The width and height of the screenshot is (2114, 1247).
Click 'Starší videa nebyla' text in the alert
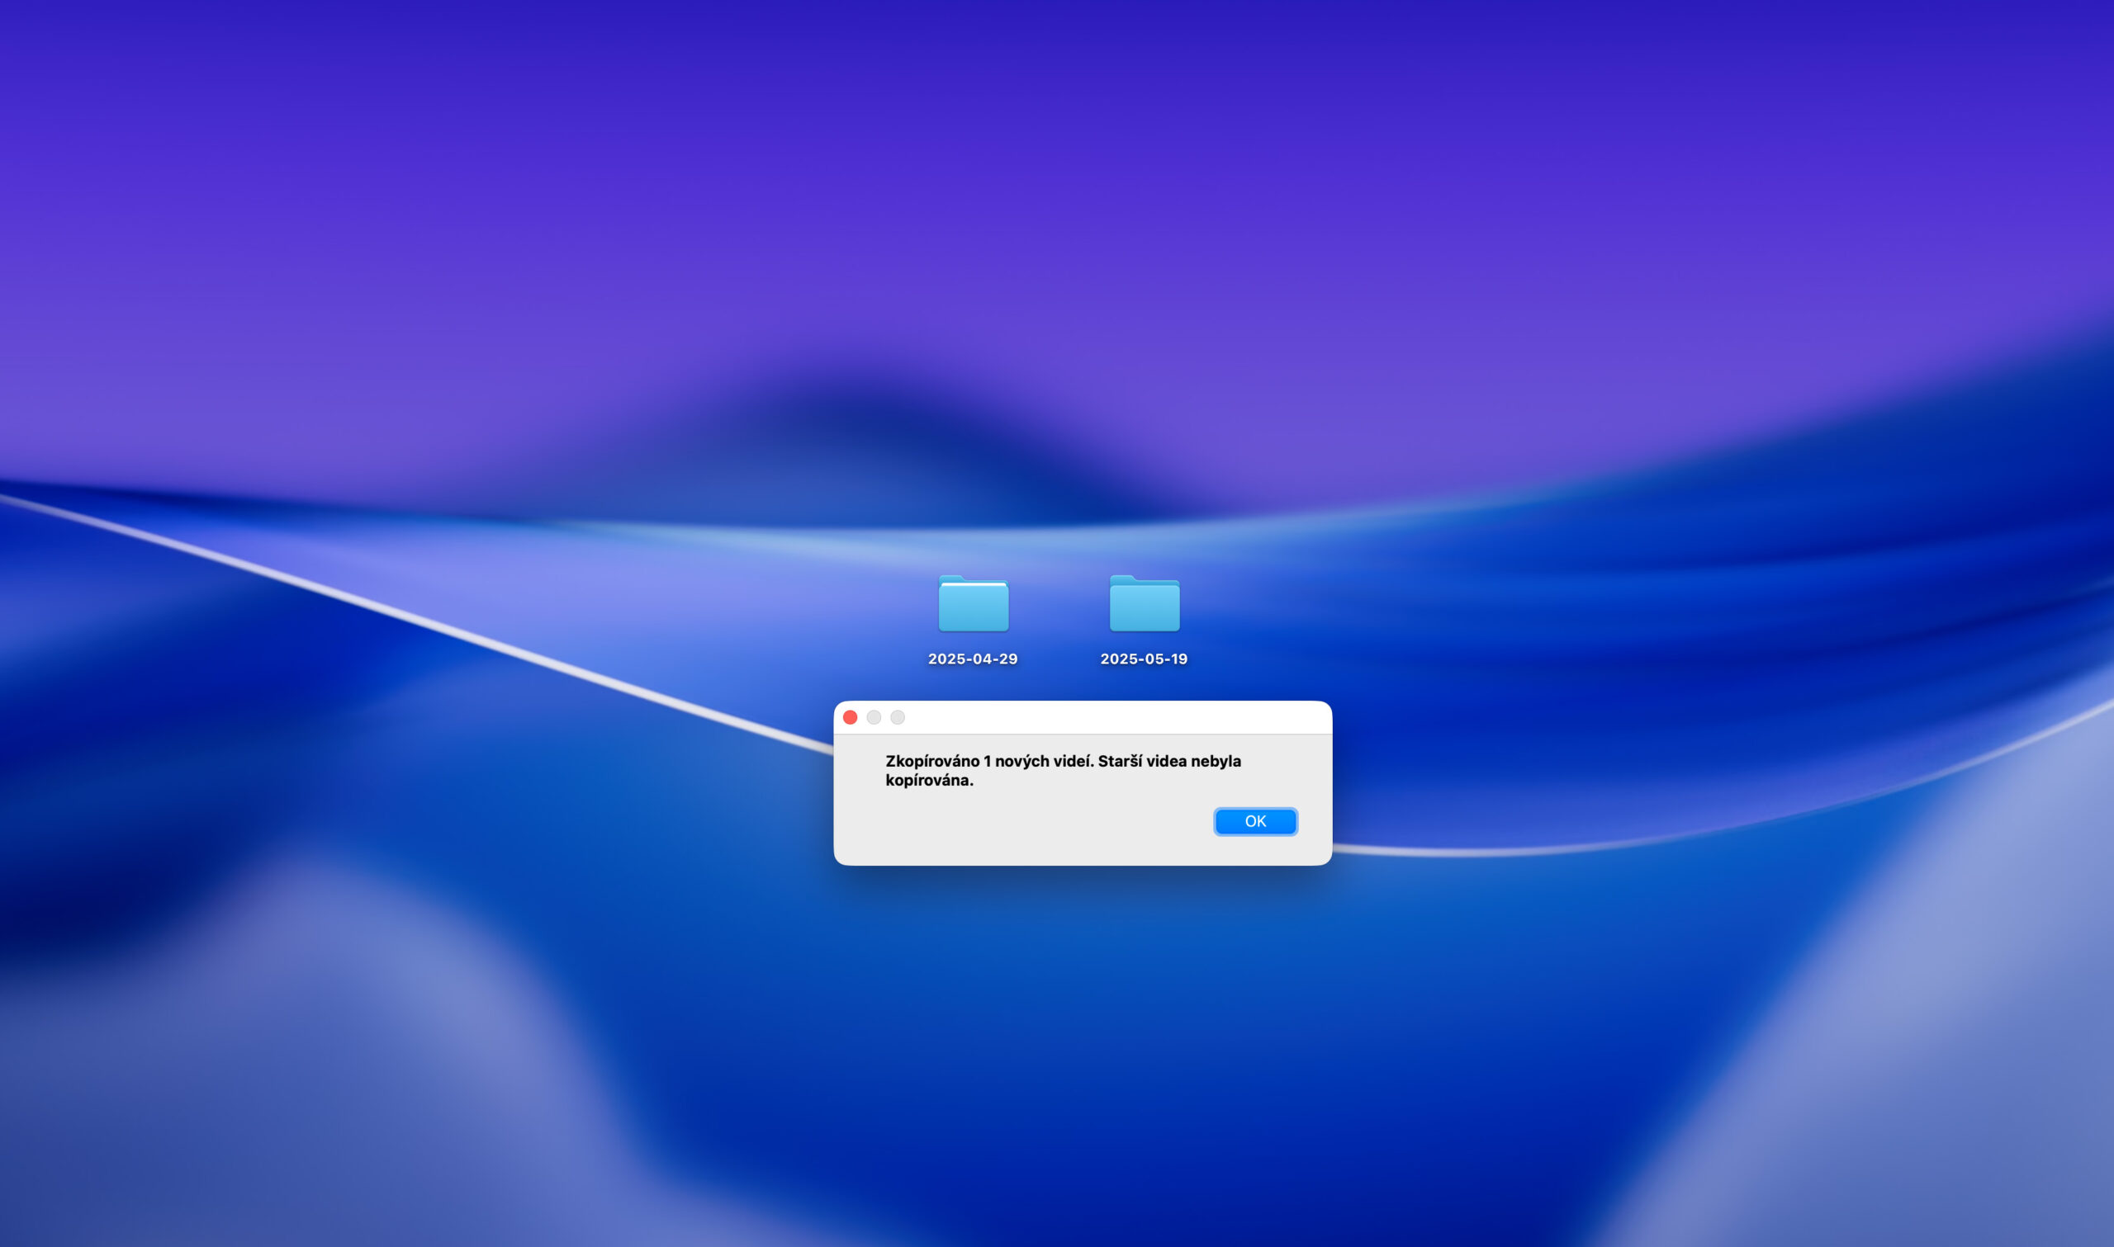coord(1169,760)
